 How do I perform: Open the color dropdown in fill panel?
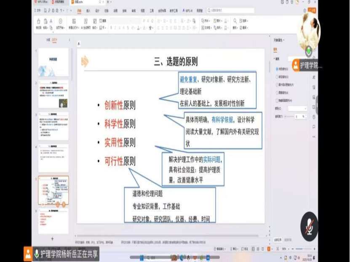click(298, 109)
